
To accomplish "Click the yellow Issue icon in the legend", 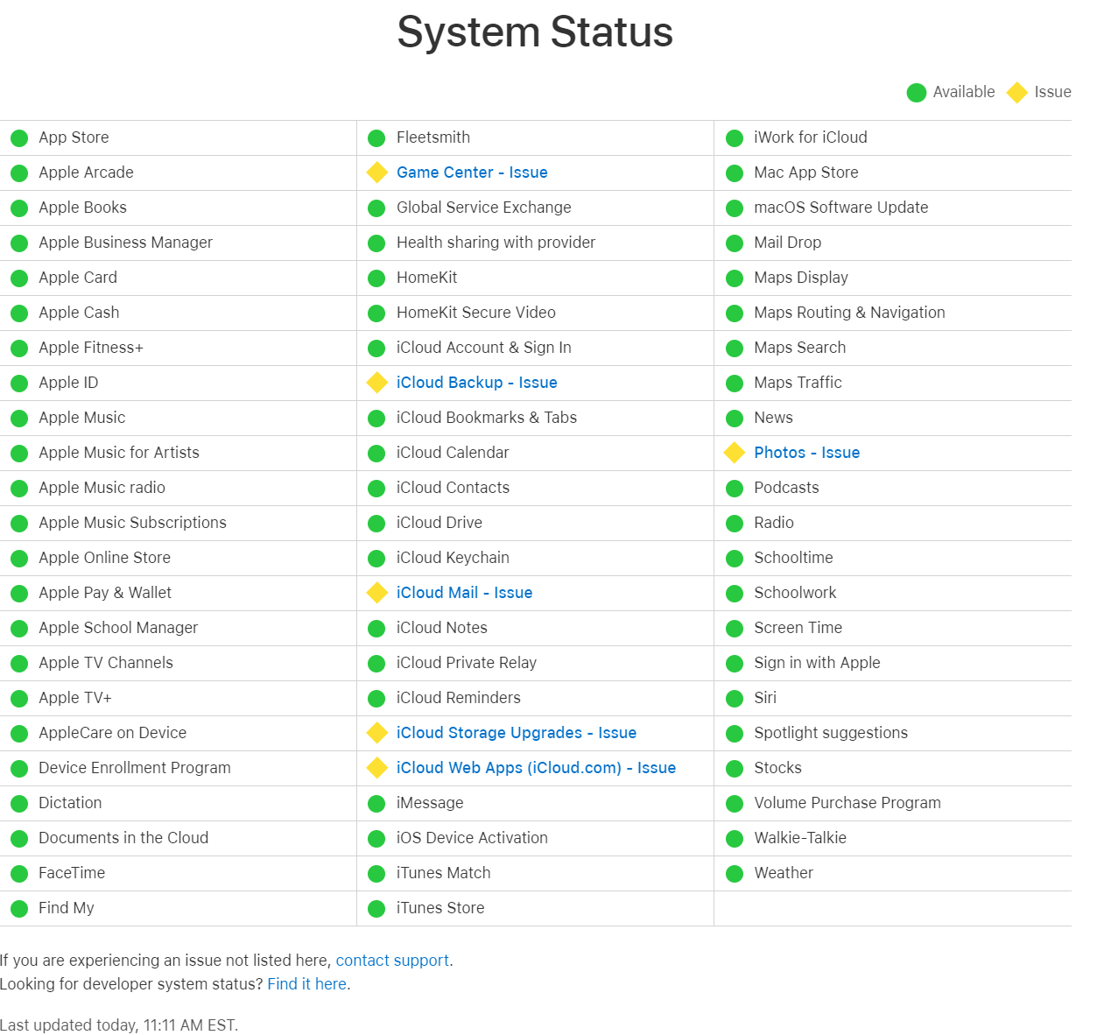I will [x=1016, y=92].
